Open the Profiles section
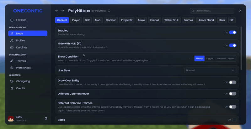Image resolution: width=251 pixels, height=129 pixels. coord(28,41)
